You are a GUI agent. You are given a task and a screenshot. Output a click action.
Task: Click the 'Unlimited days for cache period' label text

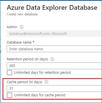click(x=40, y=95)
